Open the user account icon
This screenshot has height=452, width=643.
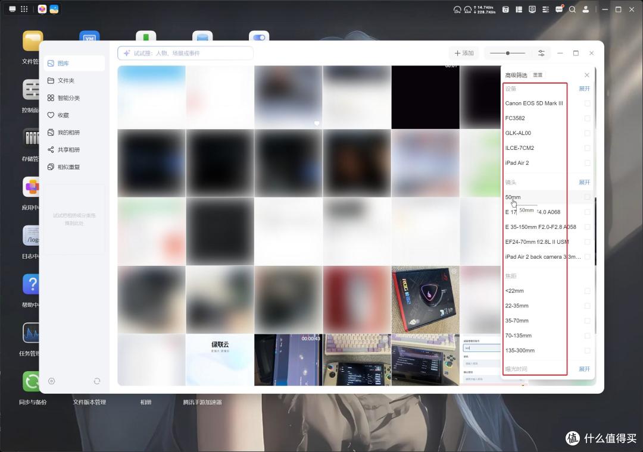tap(586, 10)
